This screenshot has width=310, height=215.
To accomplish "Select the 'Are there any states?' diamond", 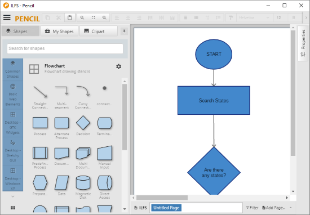I will pyautogui.click(x=214, y=171).
